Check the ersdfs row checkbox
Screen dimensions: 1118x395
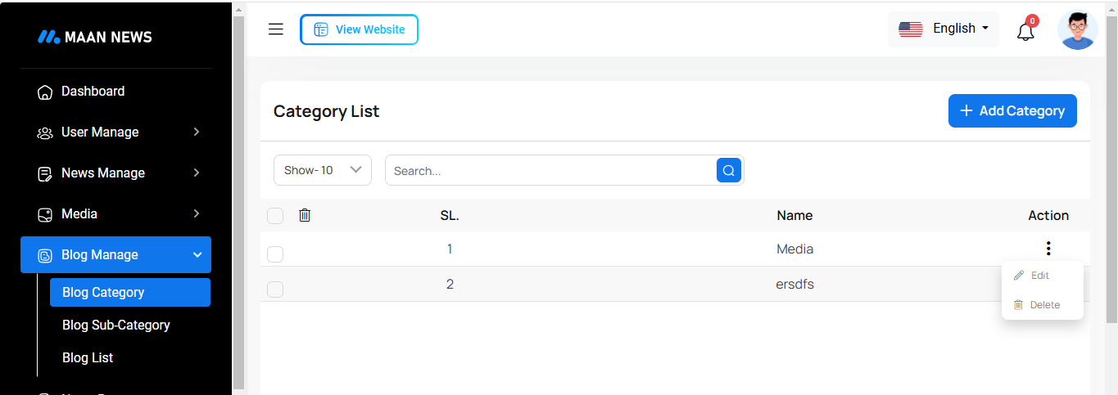(x=275, y=290)
